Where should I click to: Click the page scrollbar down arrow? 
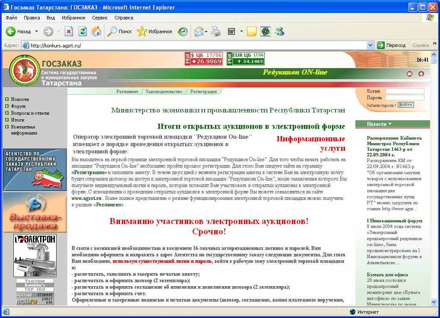point(434,302)
